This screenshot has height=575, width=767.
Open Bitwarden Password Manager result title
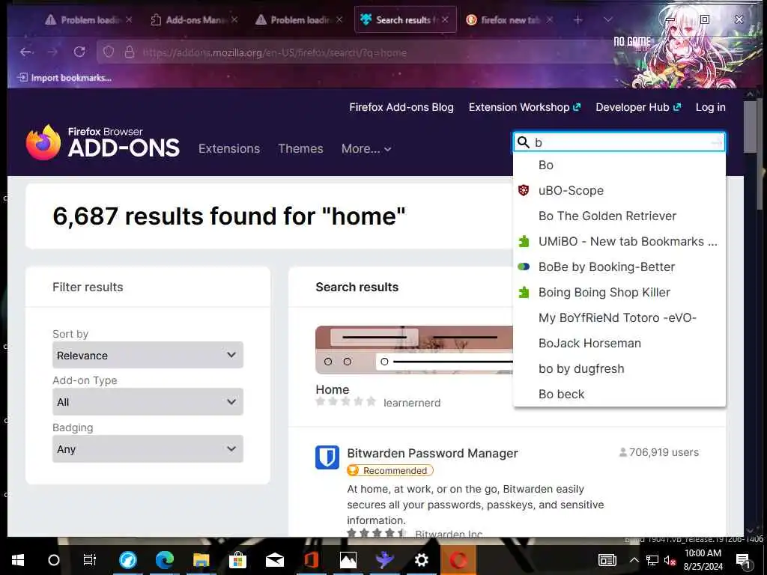coord(432,453)
